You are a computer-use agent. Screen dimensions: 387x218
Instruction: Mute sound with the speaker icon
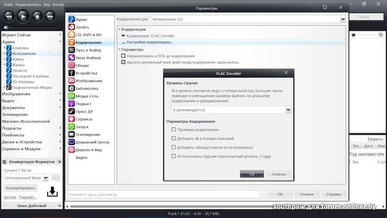pyautogui.click(x=6, y=28)
